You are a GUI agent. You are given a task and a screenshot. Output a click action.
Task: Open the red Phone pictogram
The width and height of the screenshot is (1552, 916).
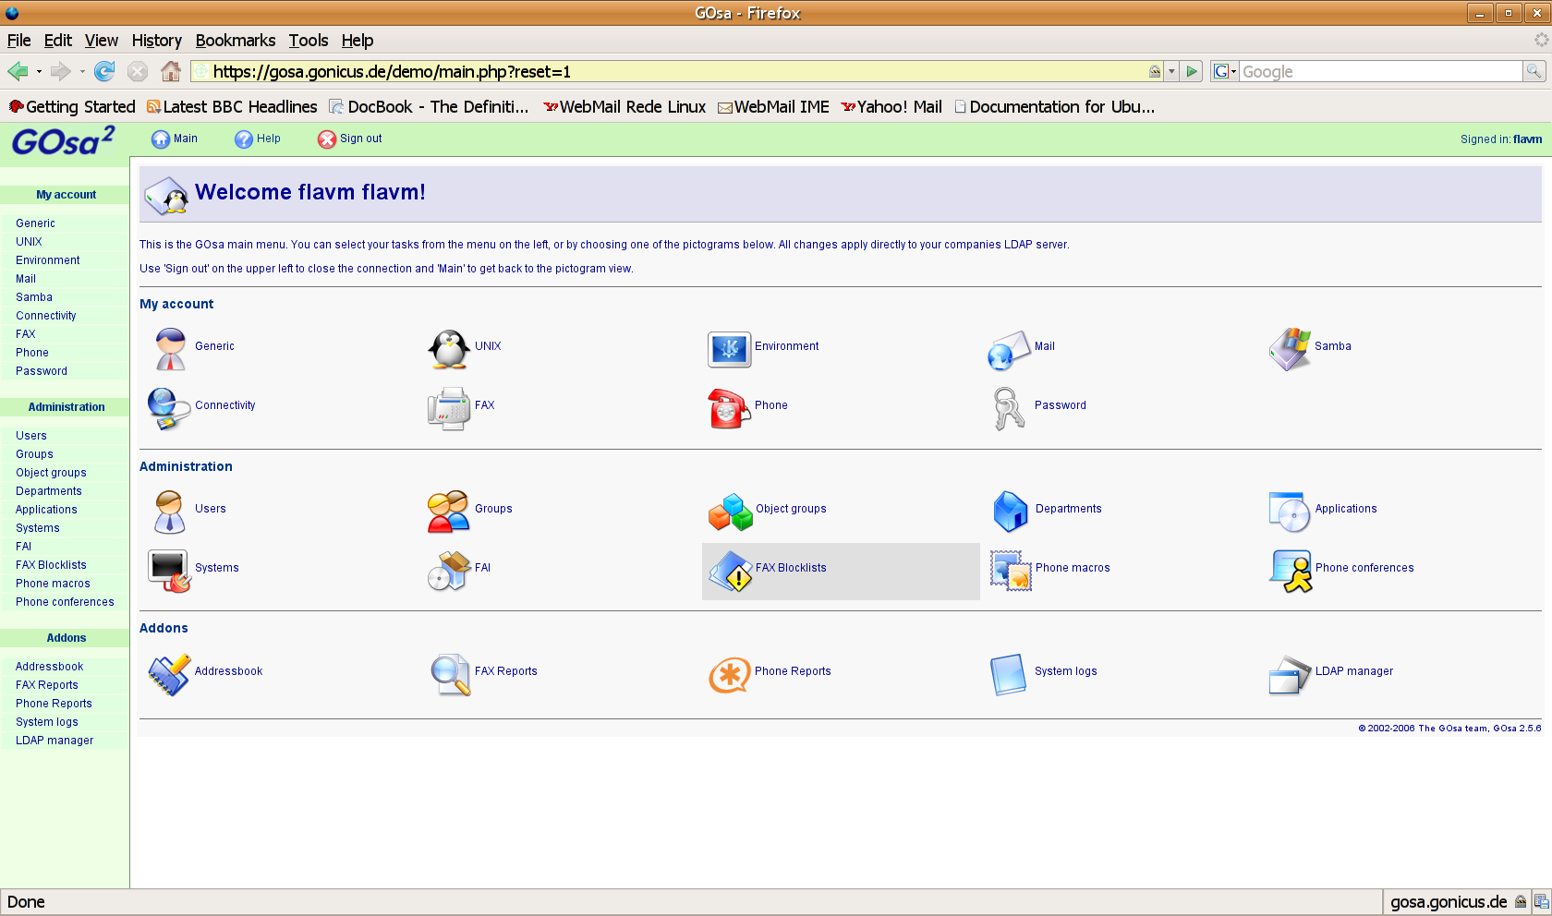tap(729, 407)
